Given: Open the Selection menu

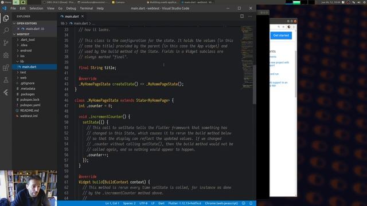Looking at the screenshot, I should 36,8.
